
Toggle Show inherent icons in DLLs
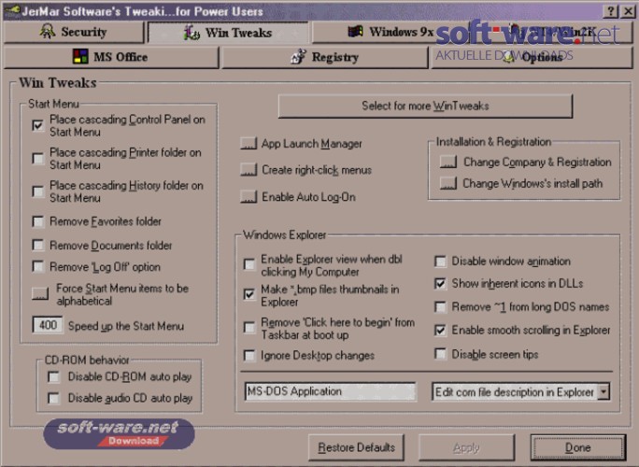tap(440, 284)
